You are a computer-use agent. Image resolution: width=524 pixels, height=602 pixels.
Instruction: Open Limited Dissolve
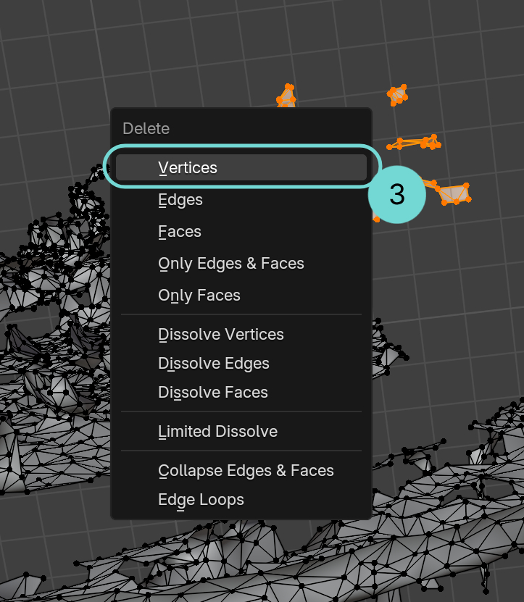coord(217,432)
